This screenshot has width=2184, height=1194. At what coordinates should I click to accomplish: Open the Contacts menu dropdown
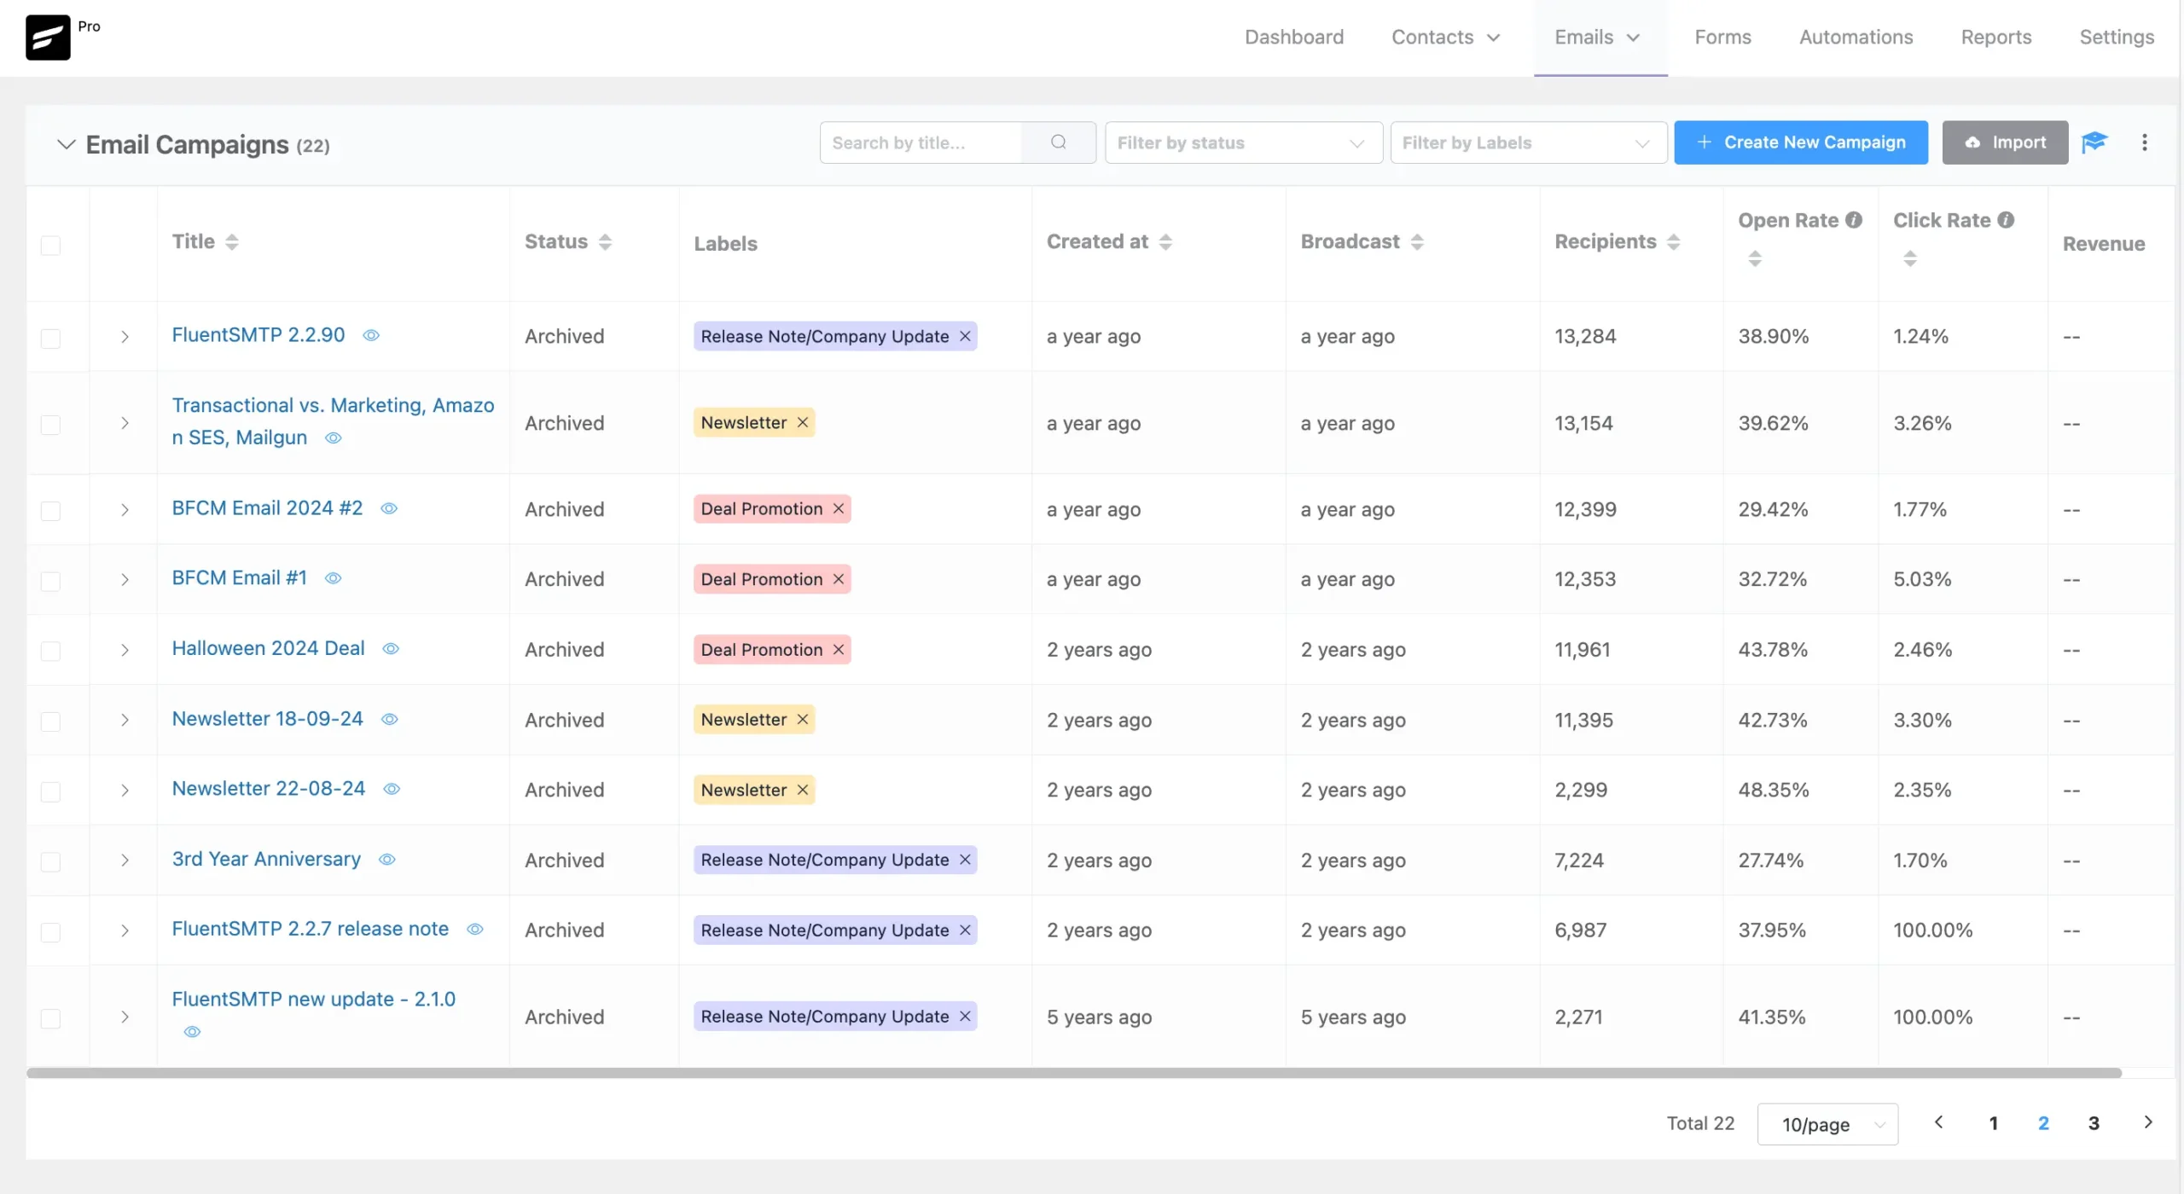[1445, 38]
